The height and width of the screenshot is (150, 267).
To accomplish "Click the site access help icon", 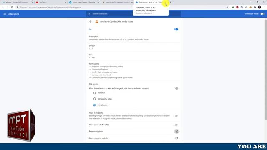I will 176,88.
